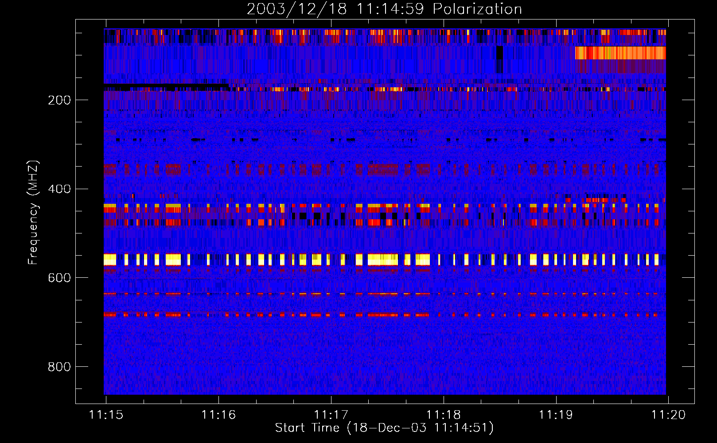The image size is (717, 443).
Task: Click the 11:16 time tick label
Action: coord(218,415)
